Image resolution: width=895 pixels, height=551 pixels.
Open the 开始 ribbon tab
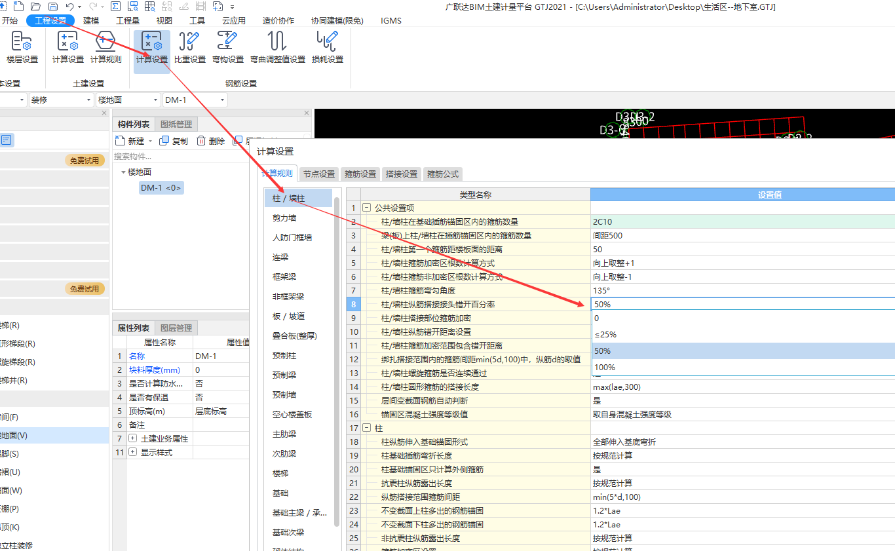[x=10, y=20]
